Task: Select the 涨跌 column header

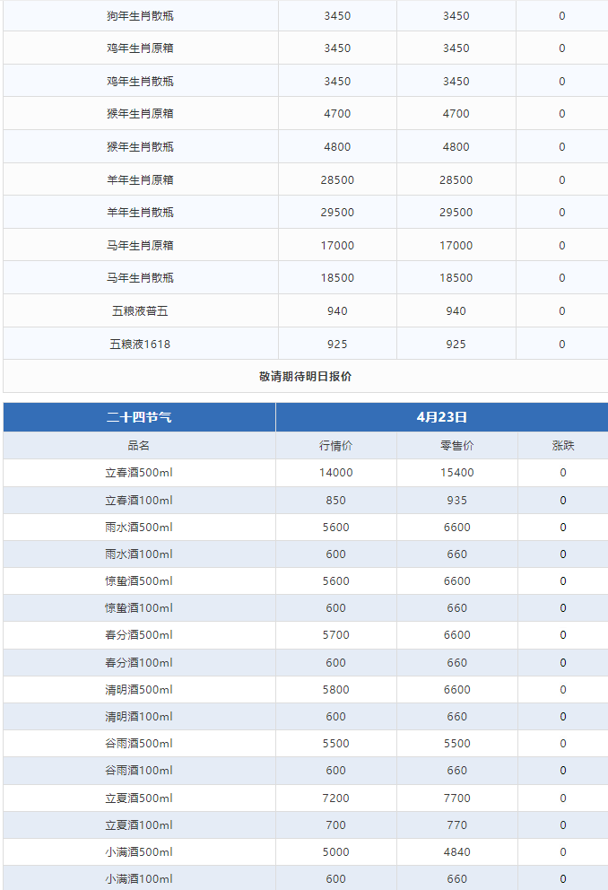Action: point(562,446)
